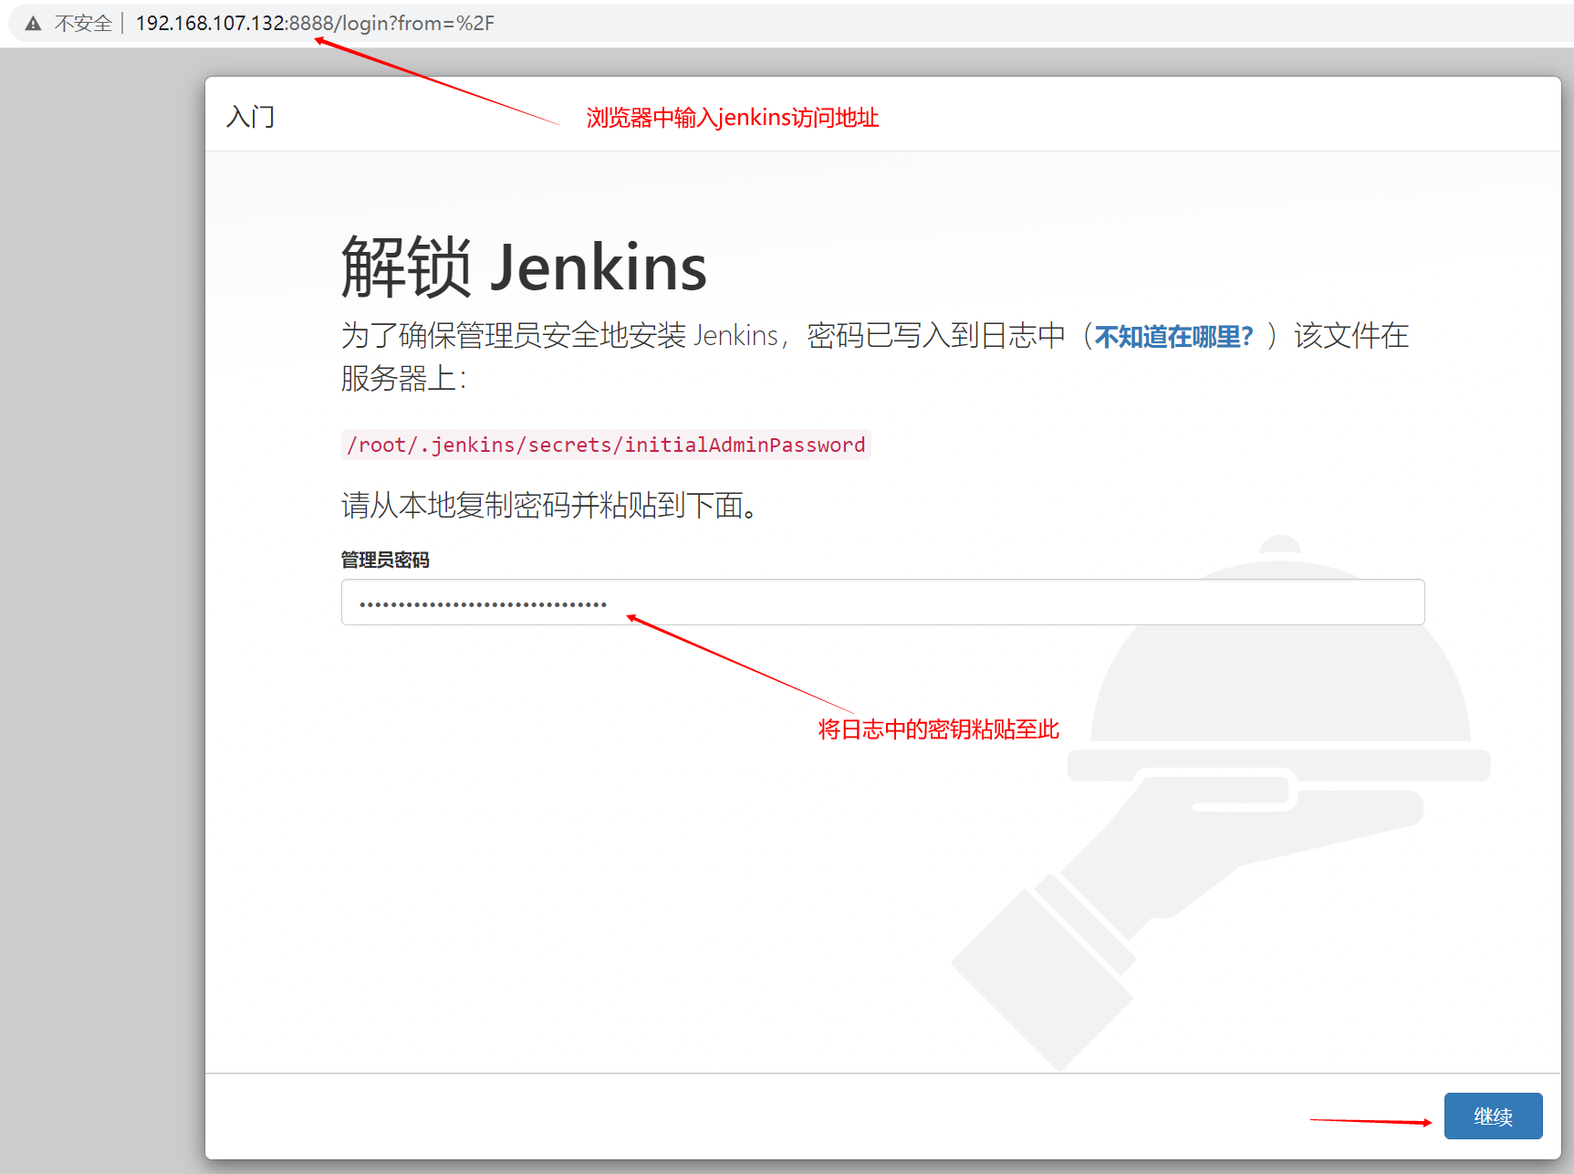Viewport: 1574px width, 1174px height.
Task: Select the URL 192.168.107.132:8888/login address text
Action: click(315, 24)
